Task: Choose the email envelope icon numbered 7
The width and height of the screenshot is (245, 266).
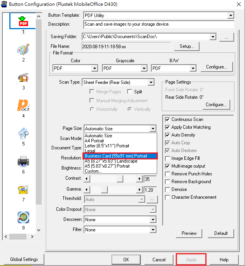Action: [x=23, y=189]
